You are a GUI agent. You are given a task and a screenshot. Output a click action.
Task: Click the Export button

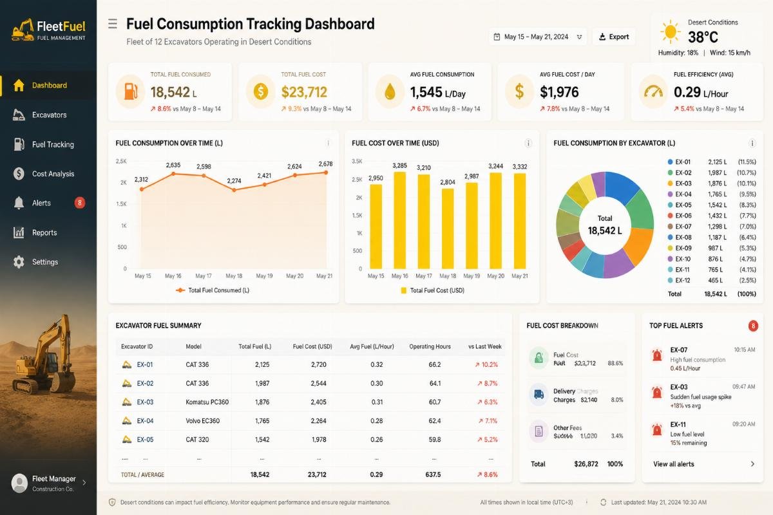(x=614, y=37)
